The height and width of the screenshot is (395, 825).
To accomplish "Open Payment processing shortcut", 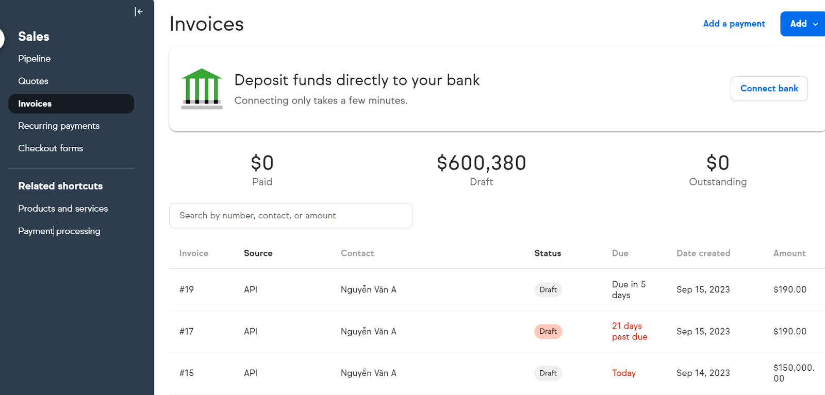I will click(x=59, y=231).
